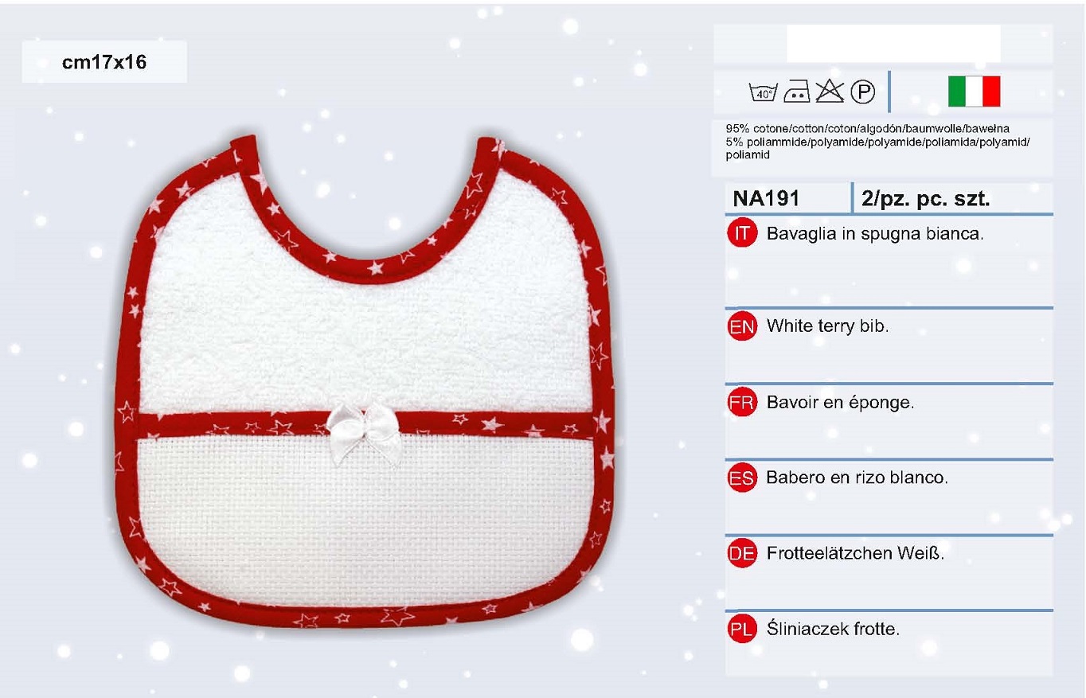Click the 40° wash care icon

764,92
